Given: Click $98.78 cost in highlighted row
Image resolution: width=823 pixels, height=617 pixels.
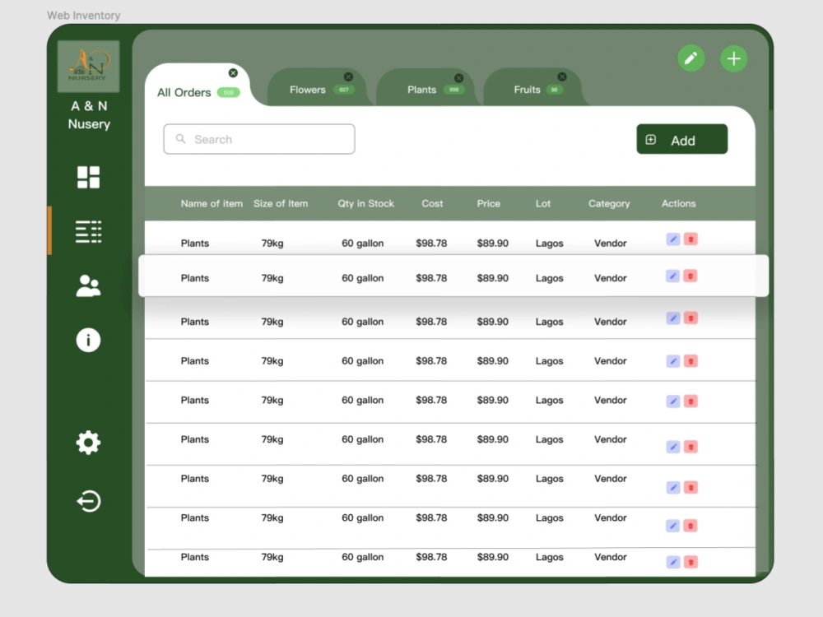Looking at the screenshot, I should pos(431,278).
